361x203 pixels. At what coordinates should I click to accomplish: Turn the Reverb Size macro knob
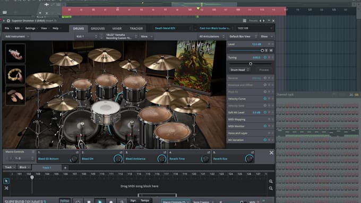click(249, 158)
